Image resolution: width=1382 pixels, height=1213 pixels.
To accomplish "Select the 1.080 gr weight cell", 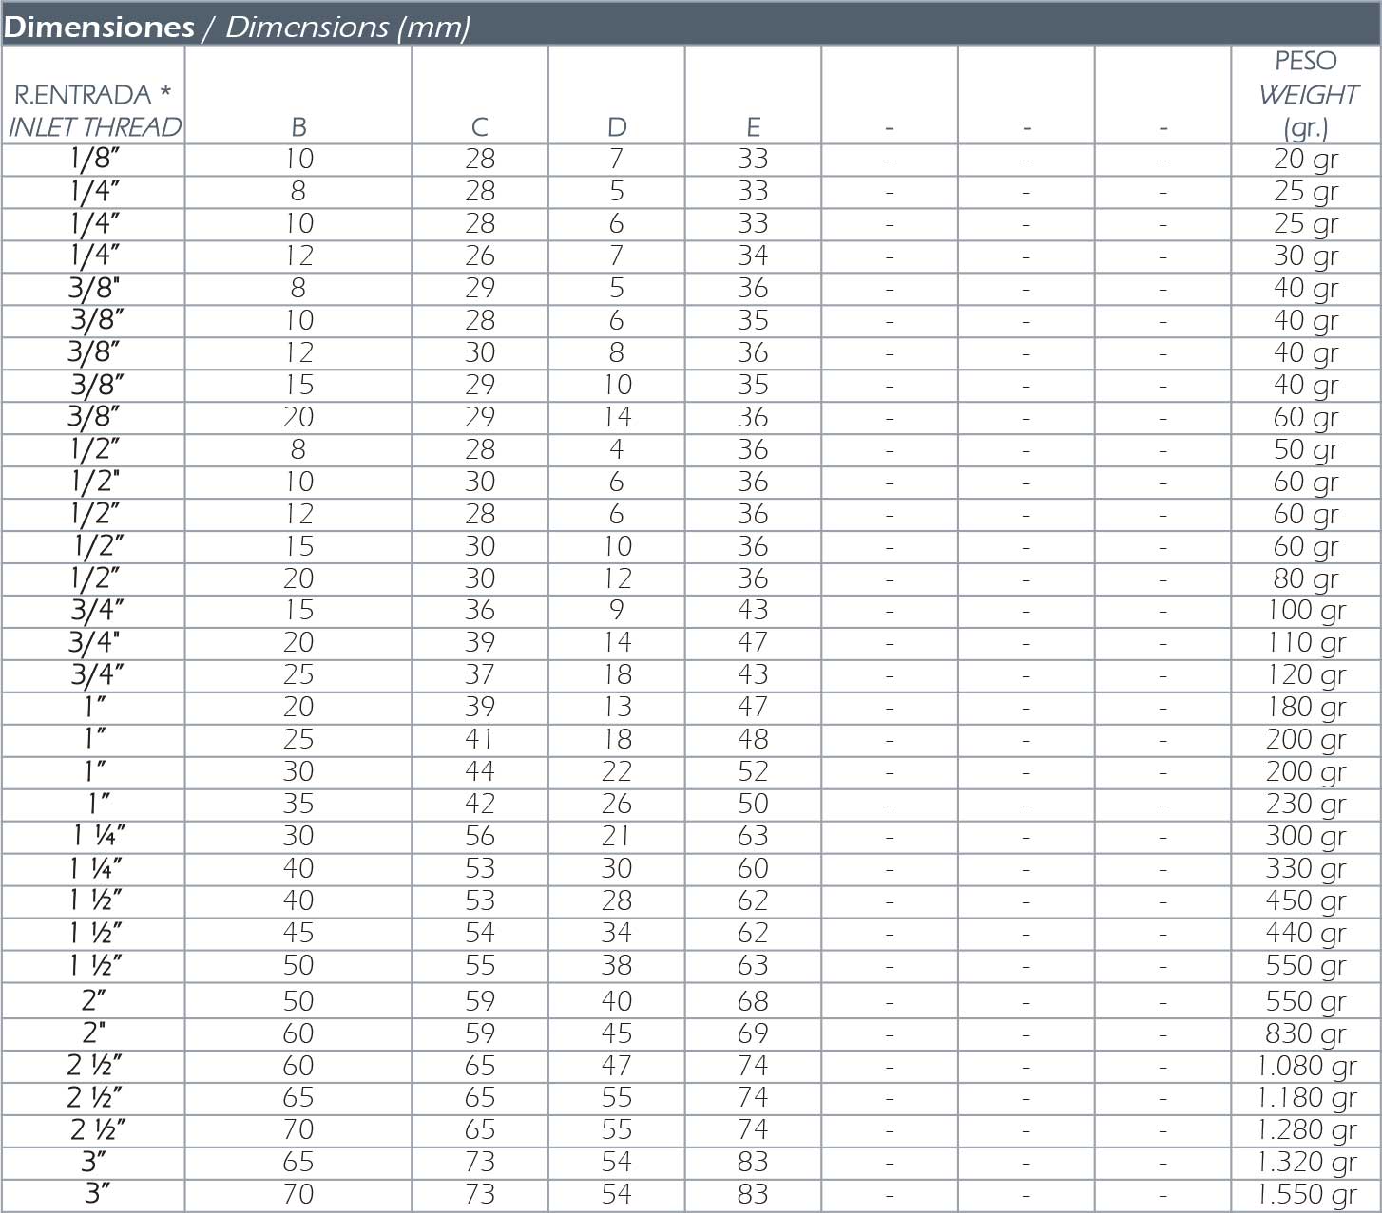I will coord(1306,1067).
